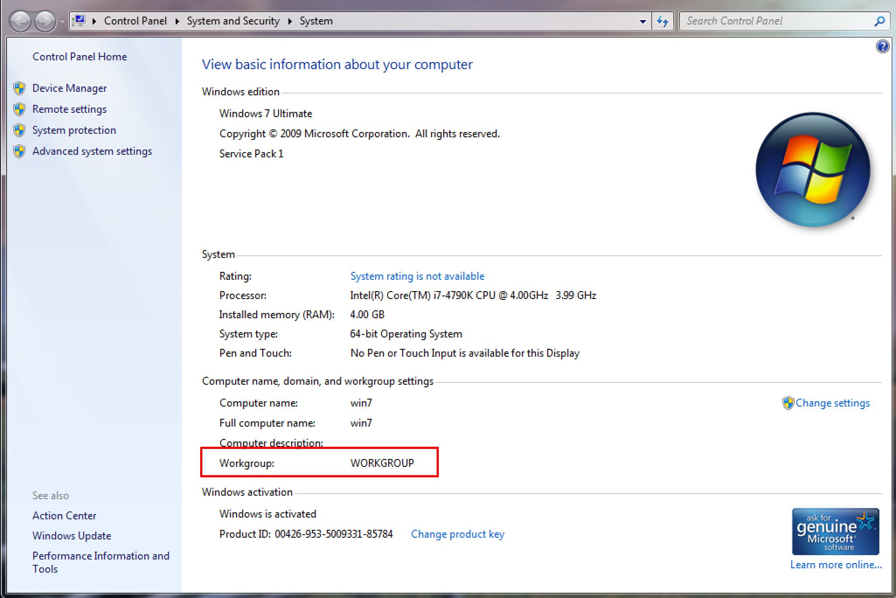Click the Product ID 00426-953-5009331-85784 text
896x598 pixels.
coord(306,534)
